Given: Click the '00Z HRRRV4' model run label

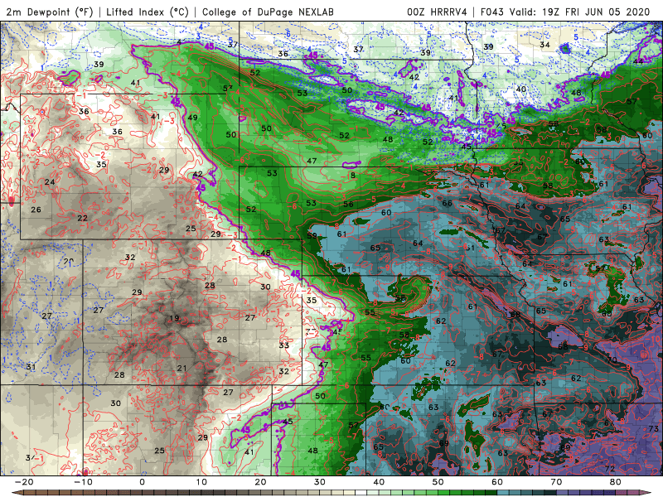Looking at the screenshot, I should (x=437, y=12).
